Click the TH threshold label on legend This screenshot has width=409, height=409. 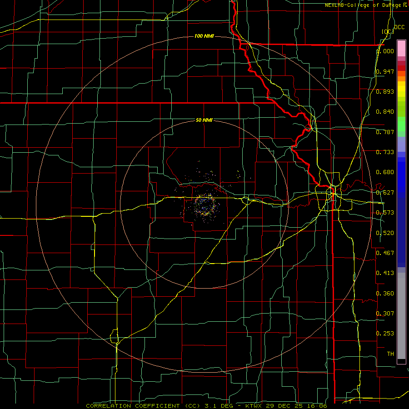390,354
